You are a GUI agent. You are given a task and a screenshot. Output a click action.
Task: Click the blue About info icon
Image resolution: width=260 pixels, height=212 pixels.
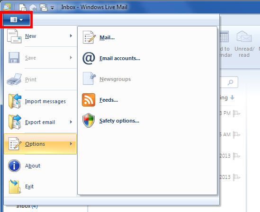(14, 166)
